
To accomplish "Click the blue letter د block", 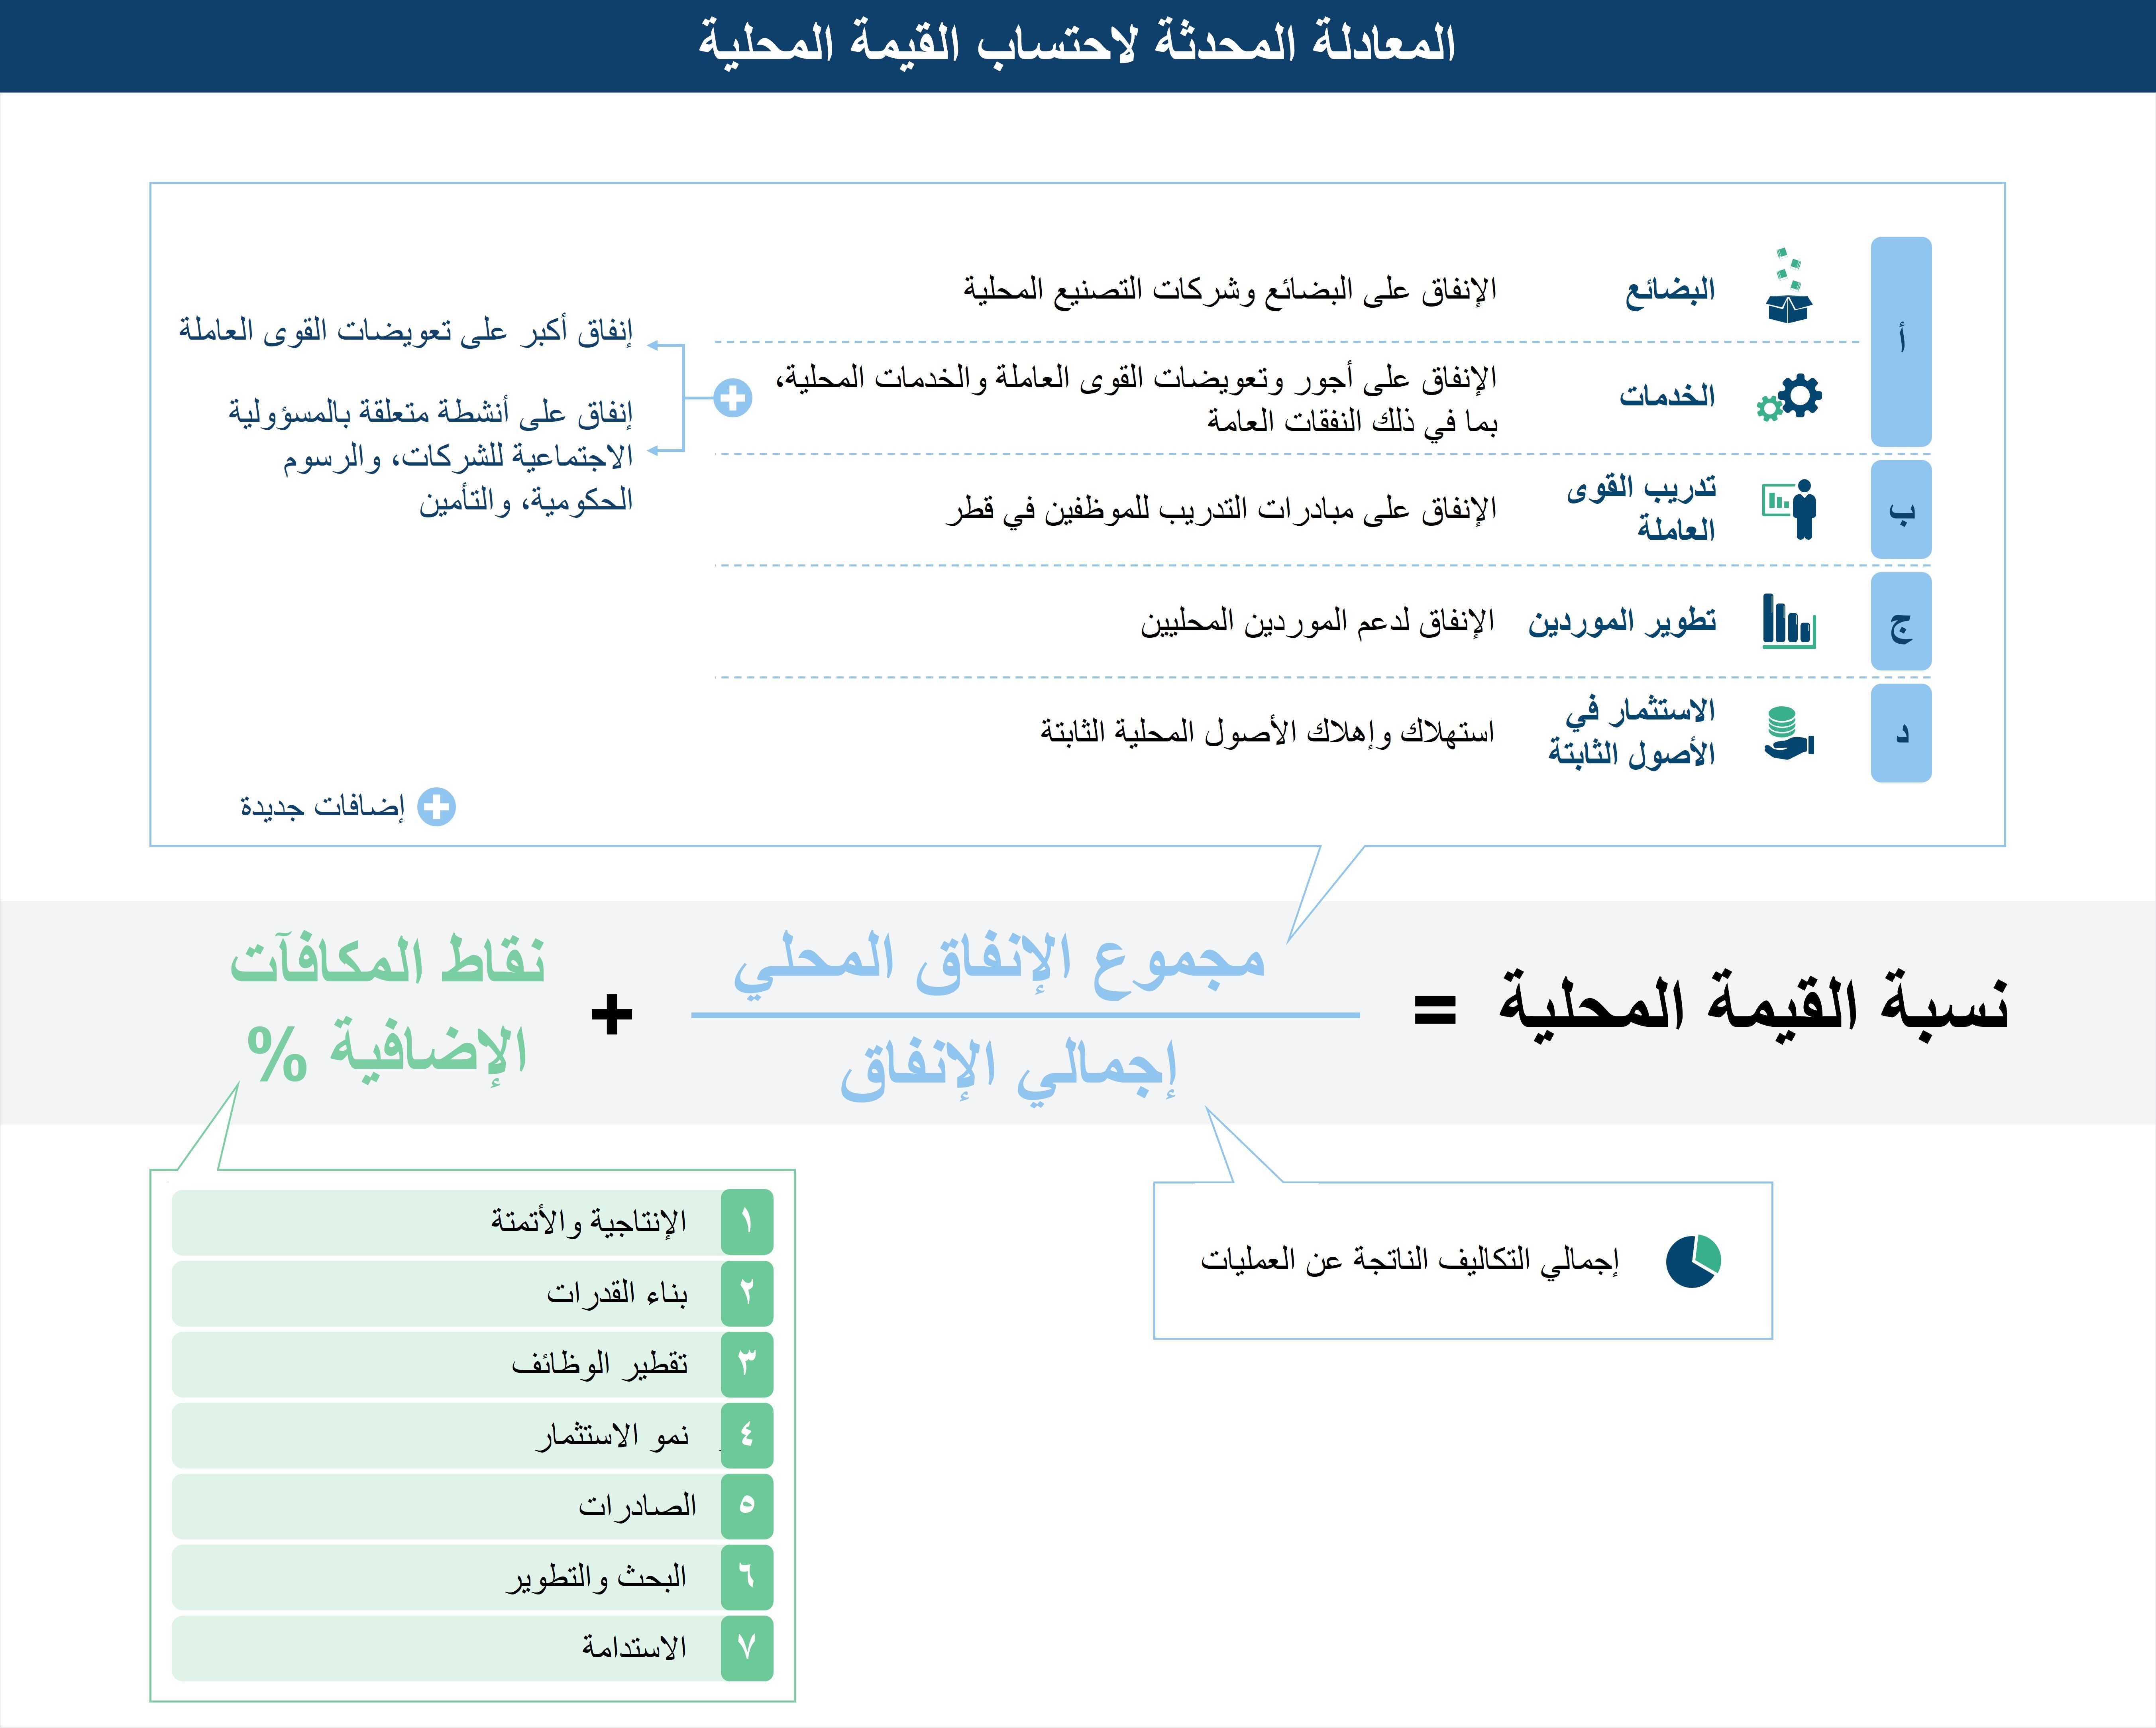I will (1901, 733).
